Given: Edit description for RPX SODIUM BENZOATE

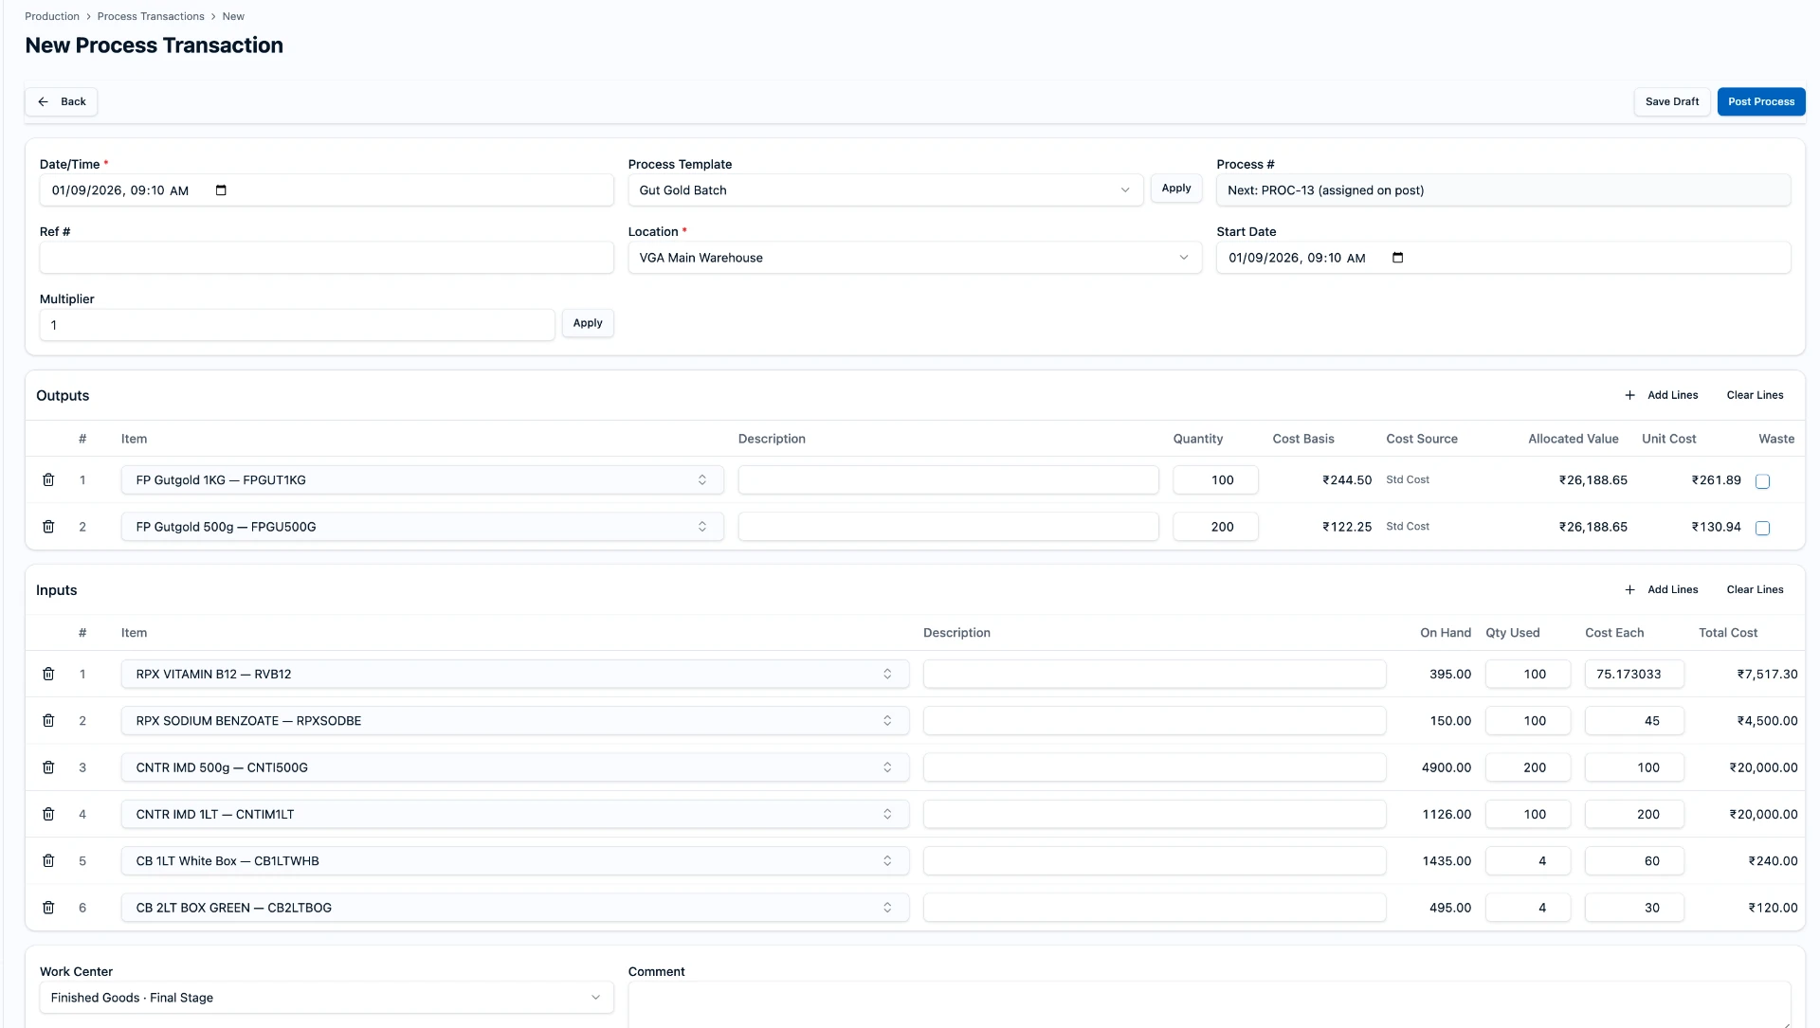Looking at the screenshot, I should 1155,721.
